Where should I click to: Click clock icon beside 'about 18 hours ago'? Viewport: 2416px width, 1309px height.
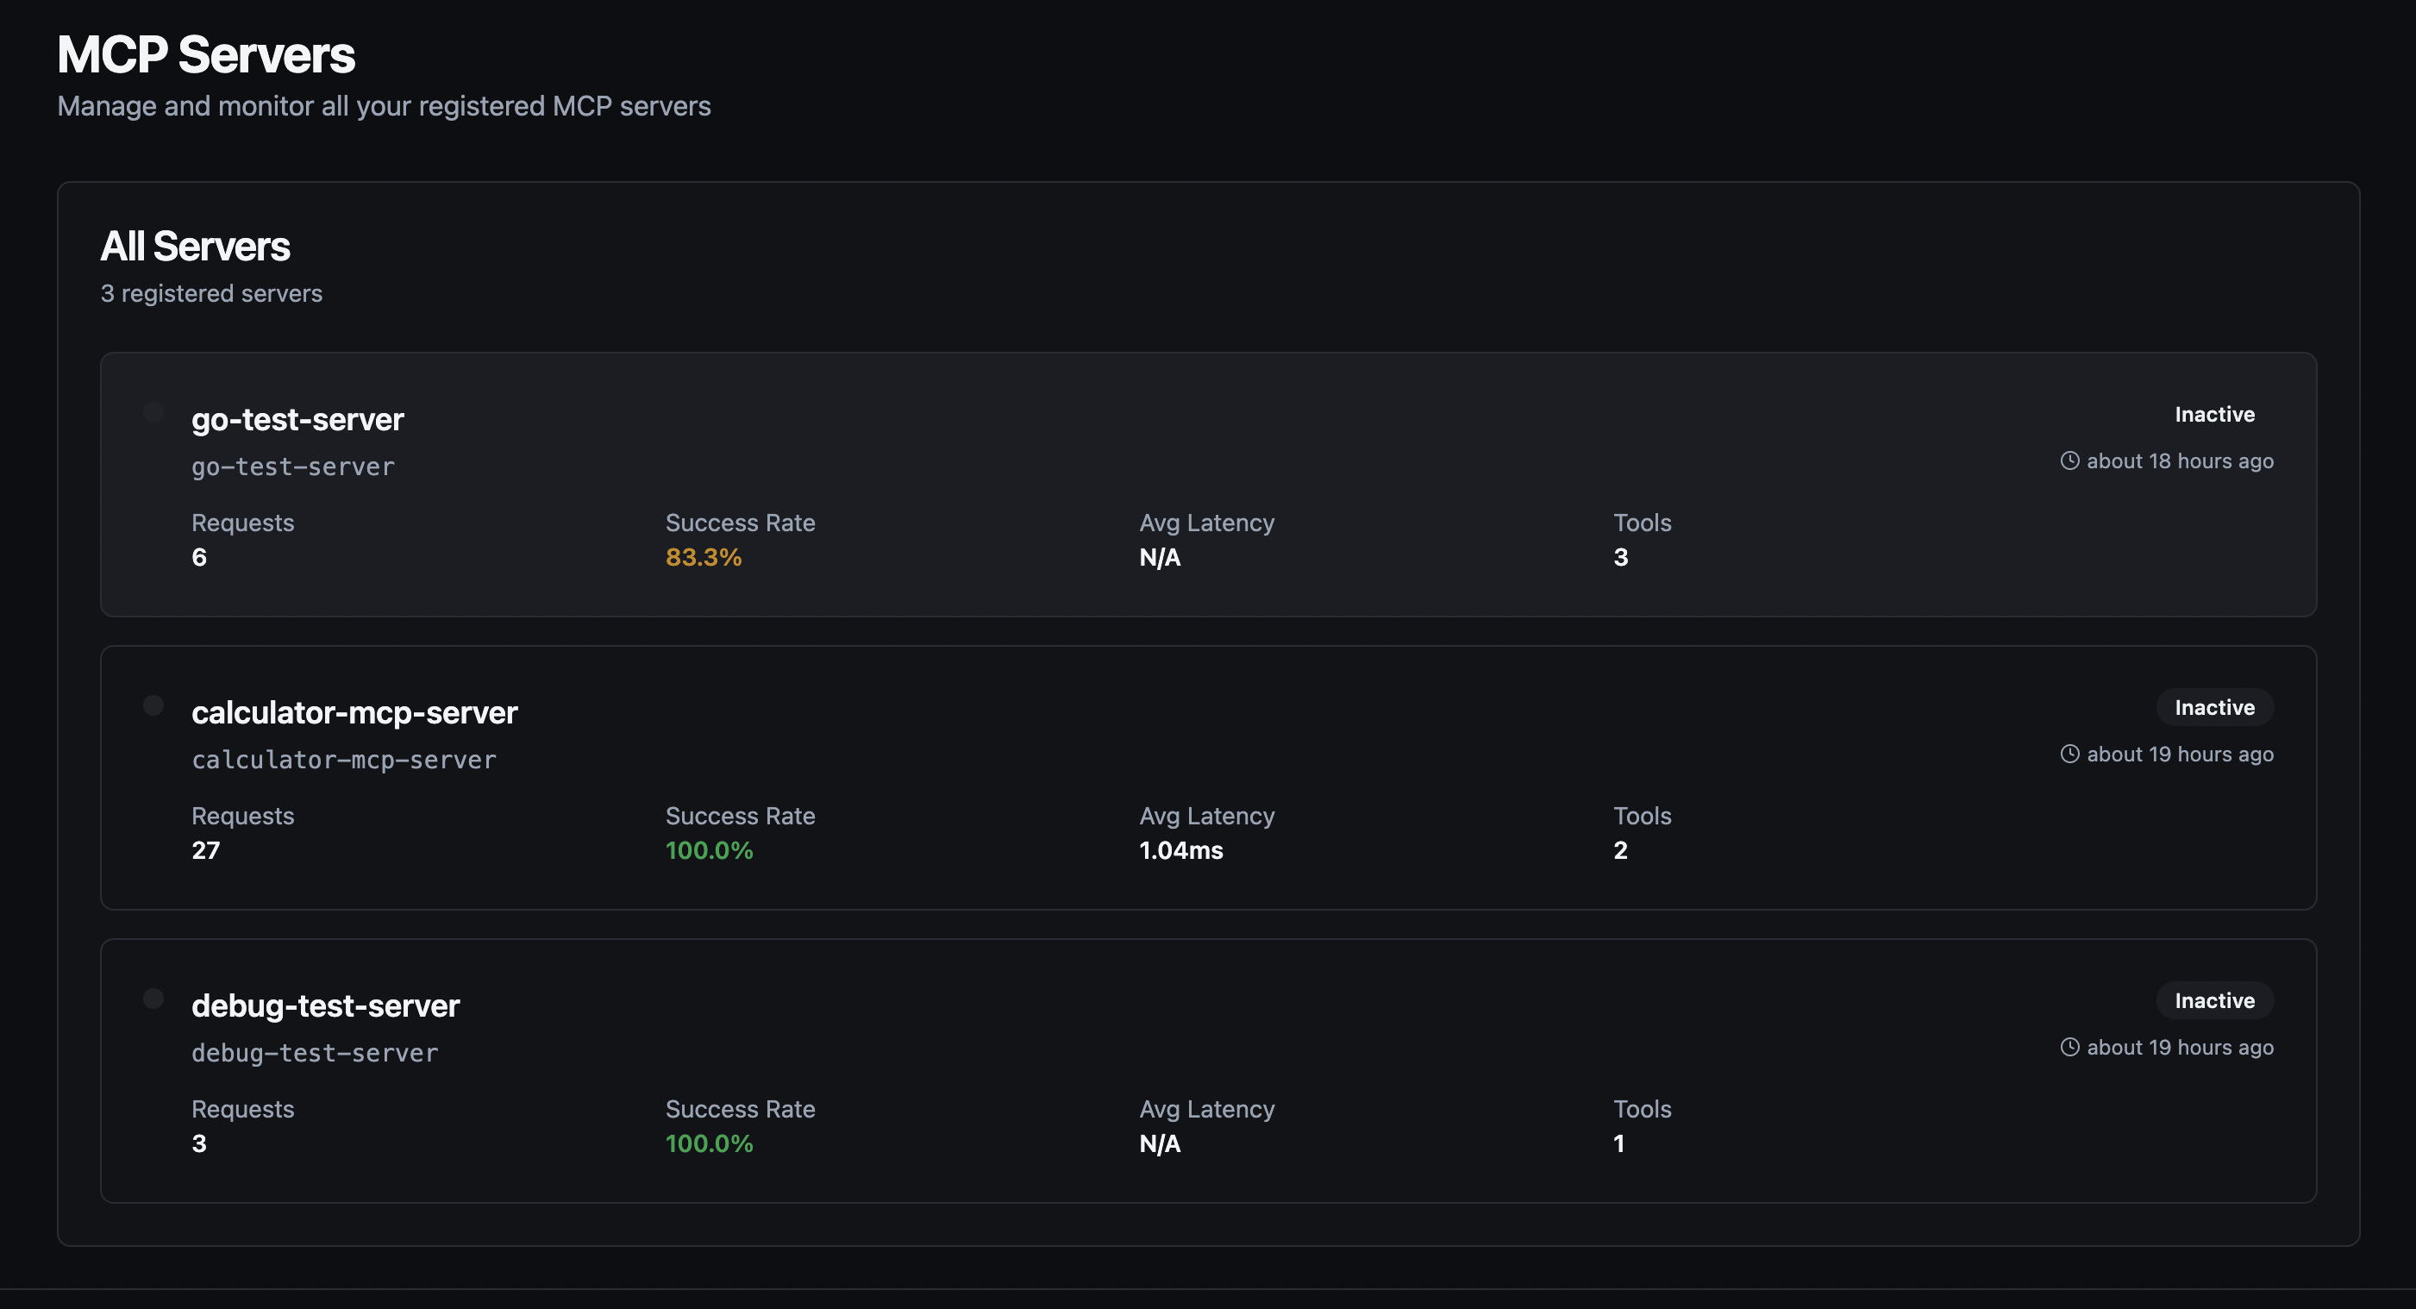click(x=2069, y=461)
